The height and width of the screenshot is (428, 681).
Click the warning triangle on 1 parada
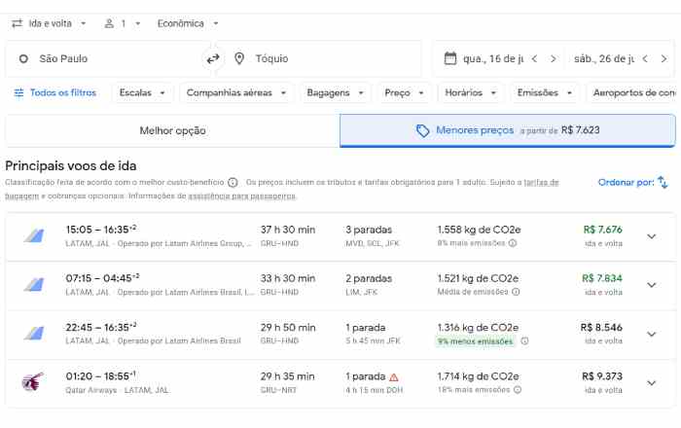click(x=394, y=376)
